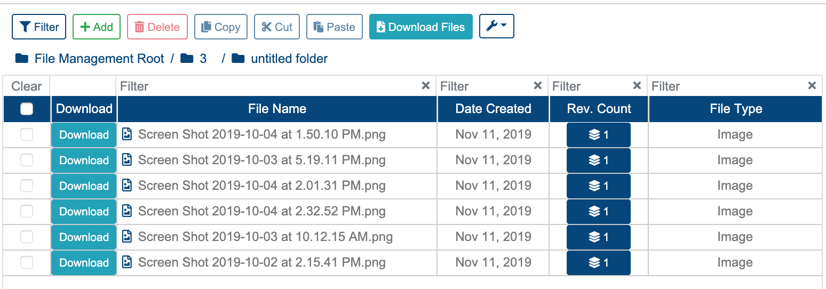
Task: Click image file icon for 1.50.10 PM.png
Action: point(127,134)
